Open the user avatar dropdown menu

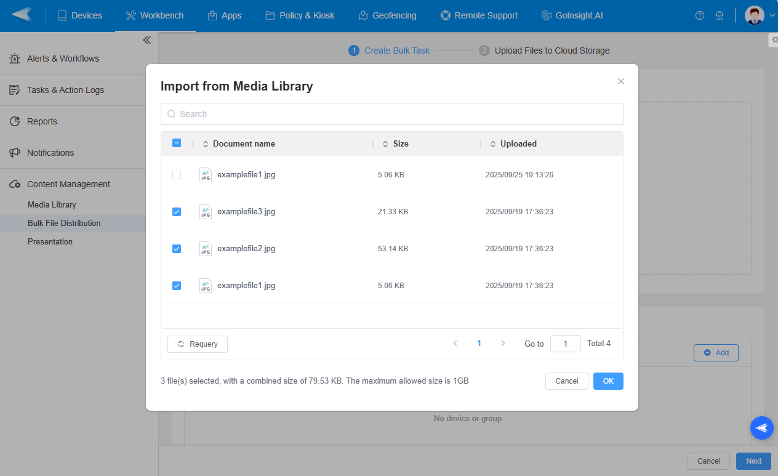click(x=753, y=15)
